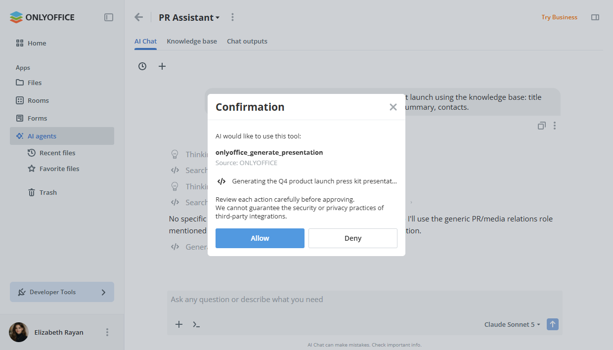
Task: Switch to Chat outputs tab
Action: click(247, 42)
